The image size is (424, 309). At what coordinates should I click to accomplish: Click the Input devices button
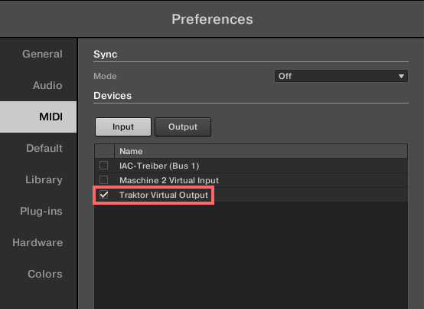123,127
